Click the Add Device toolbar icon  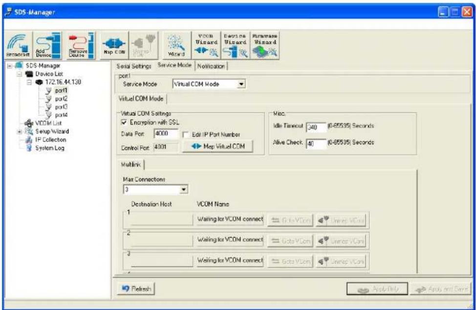47,45
